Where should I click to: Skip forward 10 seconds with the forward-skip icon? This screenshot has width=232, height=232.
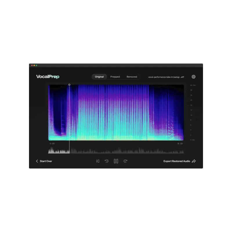pos(125,161)
